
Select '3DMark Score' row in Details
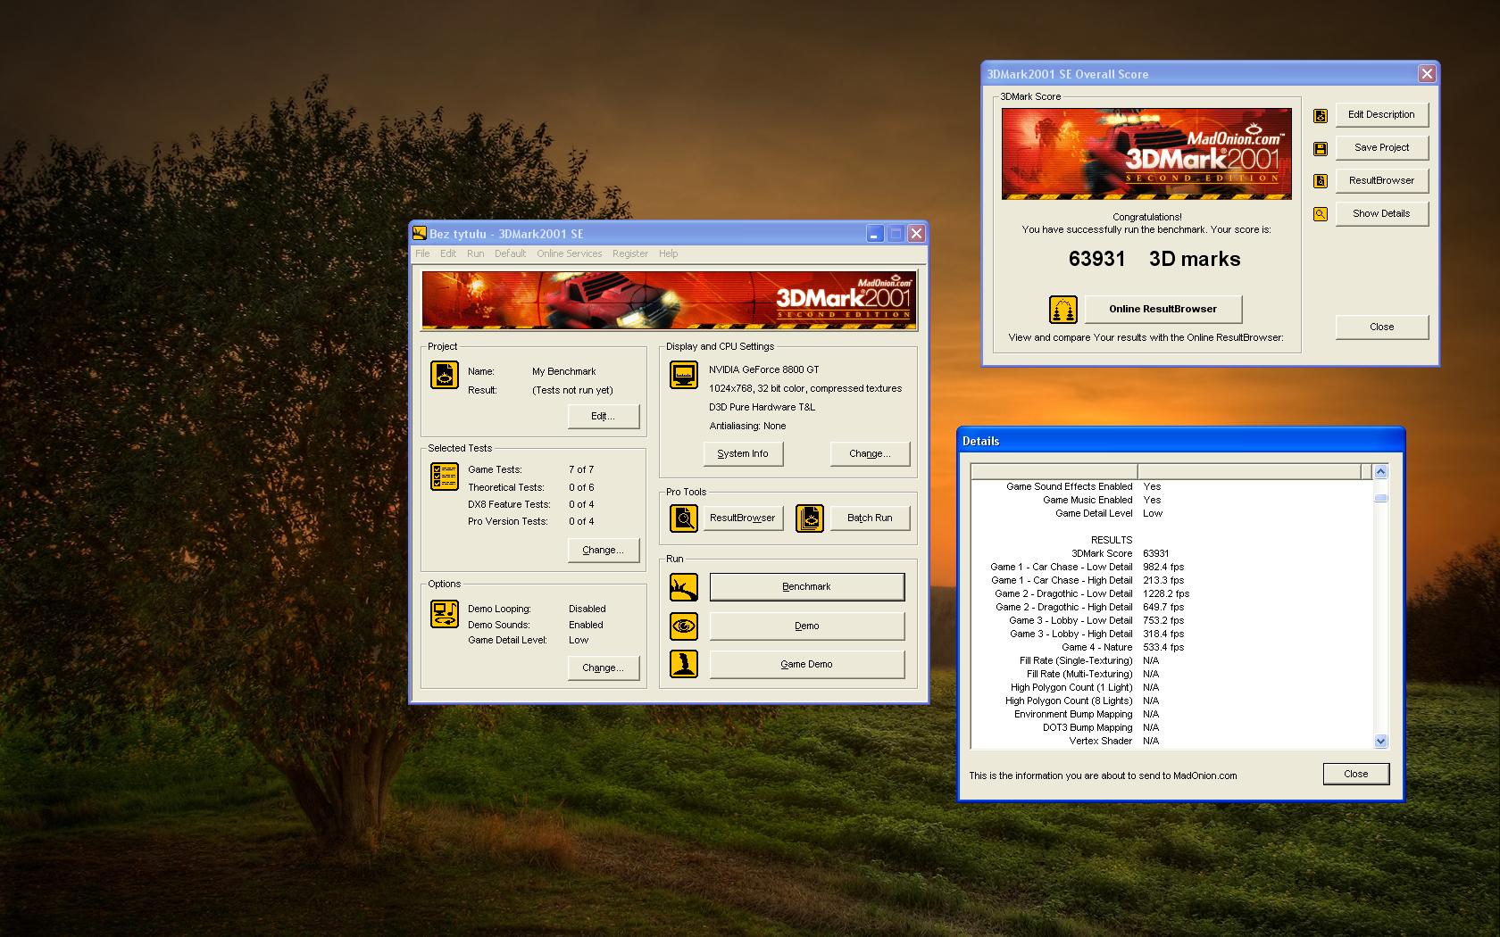(x=1171, y=553)
